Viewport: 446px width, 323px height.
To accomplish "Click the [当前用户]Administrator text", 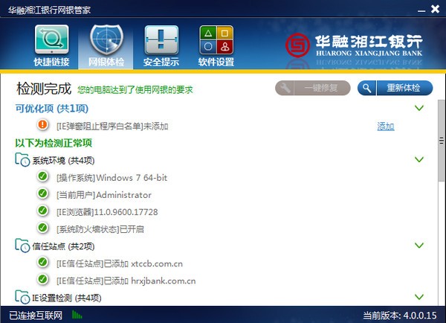I will click(104, 195).
